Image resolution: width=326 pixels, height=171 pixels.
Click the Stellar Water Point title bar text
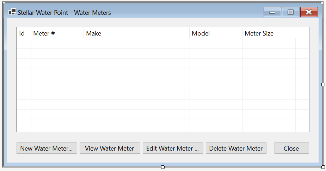[64, 12]
